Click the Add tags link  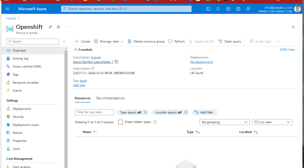79,85
